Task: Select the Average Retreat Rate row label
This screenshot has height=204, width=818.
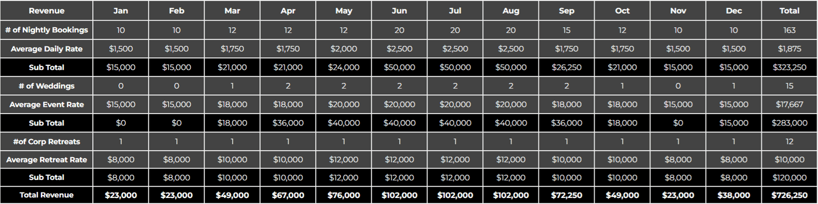Action: click(46, 160)
